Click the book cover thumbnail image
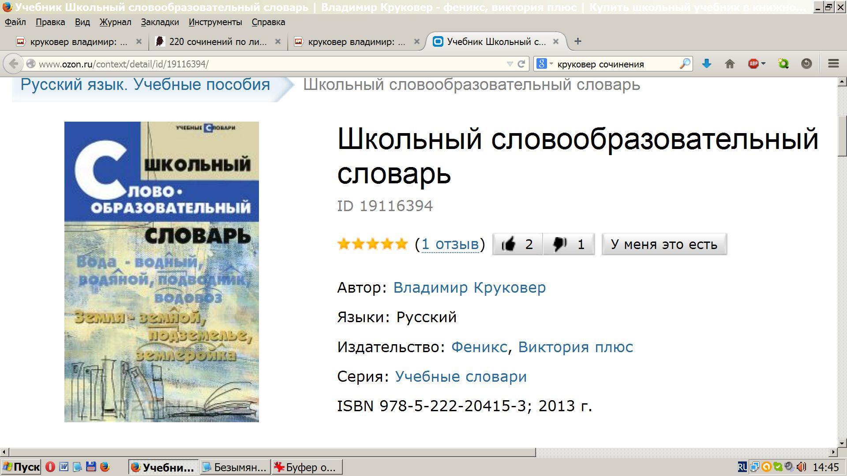The height and width of the screenshot is (476, 847). coord(161,272)
